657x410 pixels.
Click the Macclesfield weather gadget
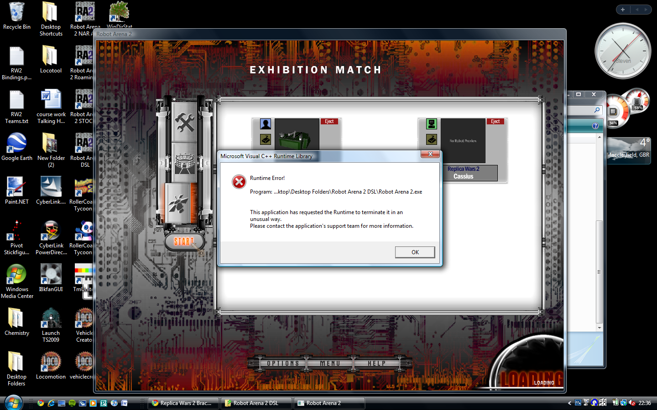[x=628, y=150]
